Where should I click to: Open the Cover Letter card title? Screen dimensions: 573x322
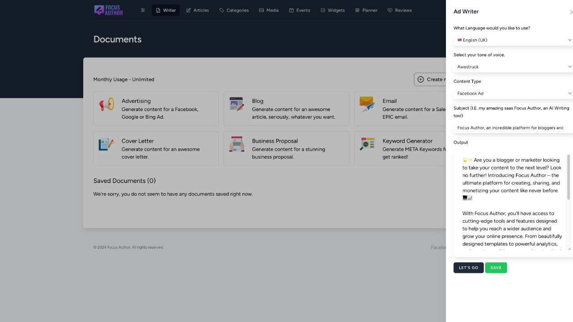tap(137, 141)
